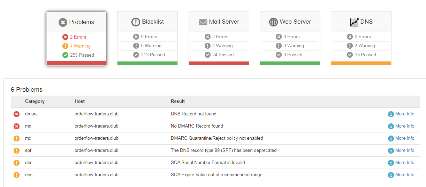This screenshot has height=187, width=426.
Task: Click the Category column header
Action: [x=35, y=101]
